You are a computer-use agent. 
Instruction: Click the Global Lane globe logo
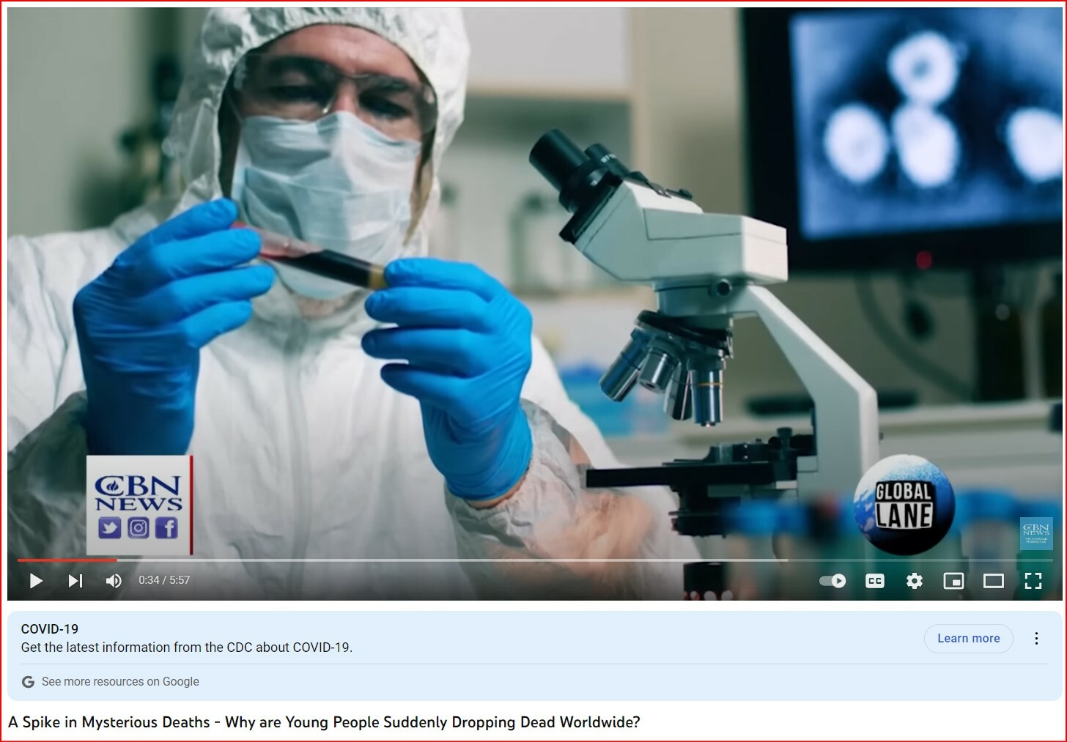904,505
